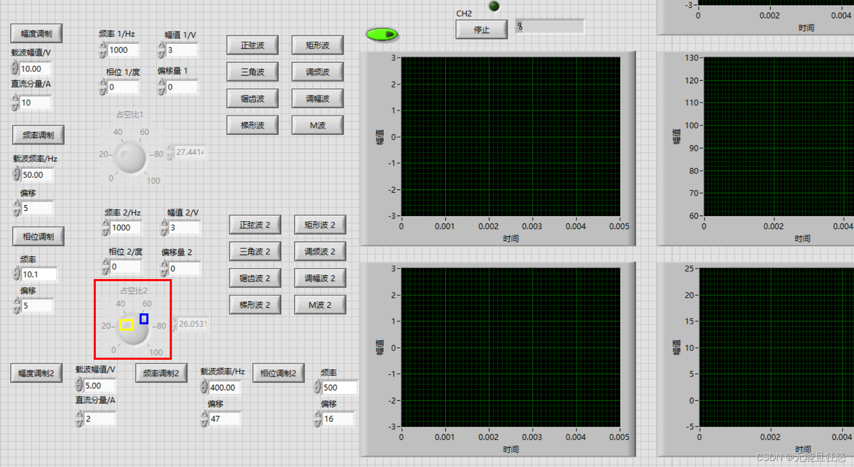Enable the 调频波 waveform button
The height and width of the screenshot is (467, 854).
[x=318, y=72]
